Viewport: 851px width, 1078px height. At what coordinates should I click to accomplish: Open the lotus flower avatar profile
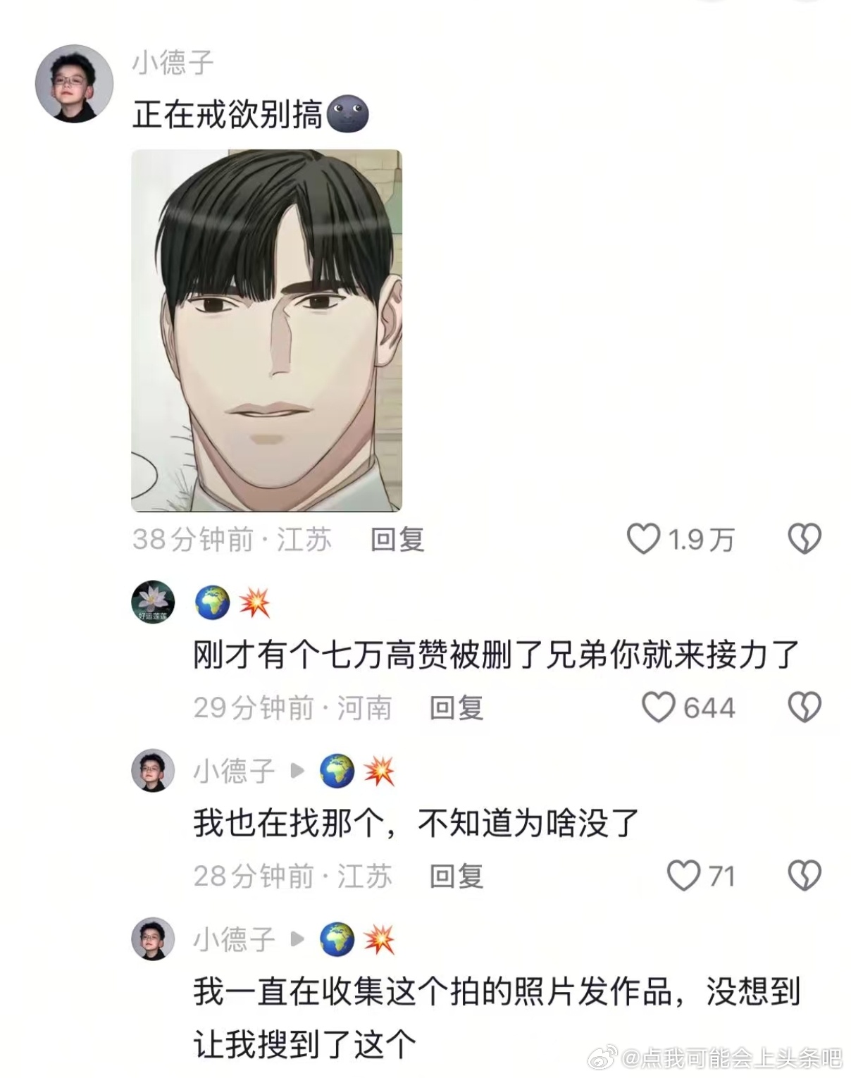click(x=153, y=602)
